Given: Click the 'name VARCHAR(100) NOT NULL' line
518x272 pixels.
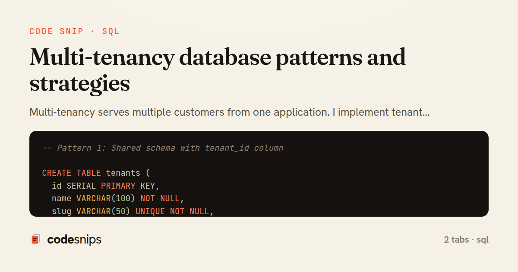Looking at the screenshot, I should (118, 199).
